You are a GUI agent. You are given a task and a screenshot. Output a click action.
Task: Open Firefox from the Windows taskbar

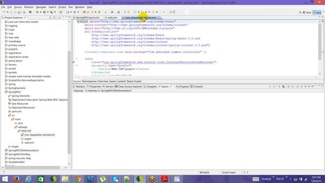pyautogui.click(x=16, y=179)
